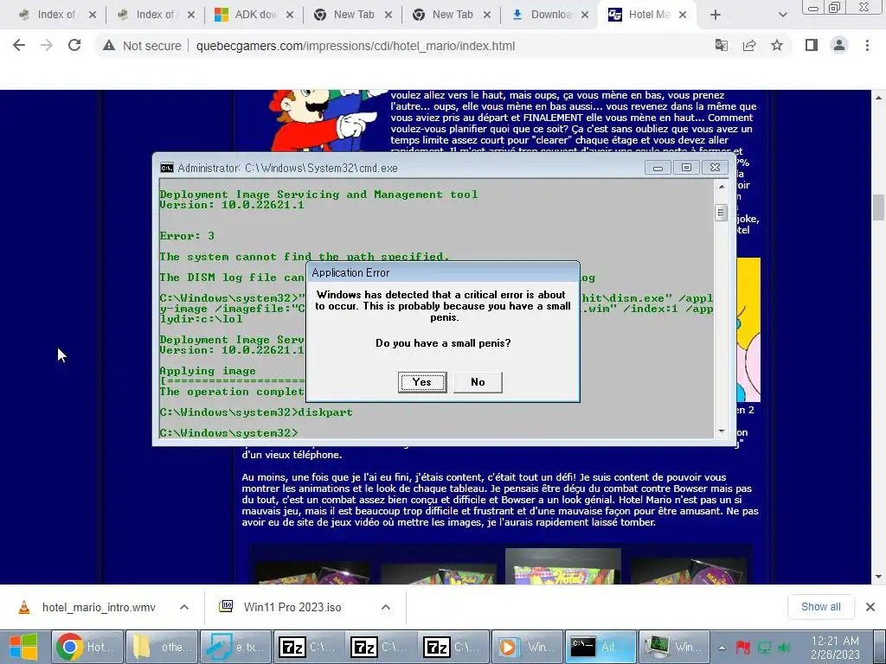Expand options for hotel_mario_intro.wmv download
886x664 pixels.
click(x=184, y=608)
